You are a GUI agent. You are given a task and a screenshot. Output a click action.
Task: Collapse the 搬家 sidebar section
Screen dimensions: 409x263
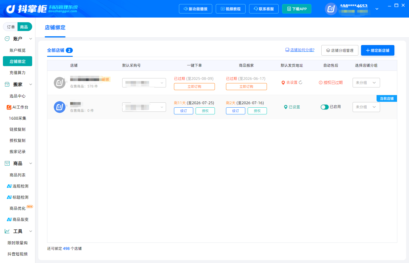click(x=31, y=84)
